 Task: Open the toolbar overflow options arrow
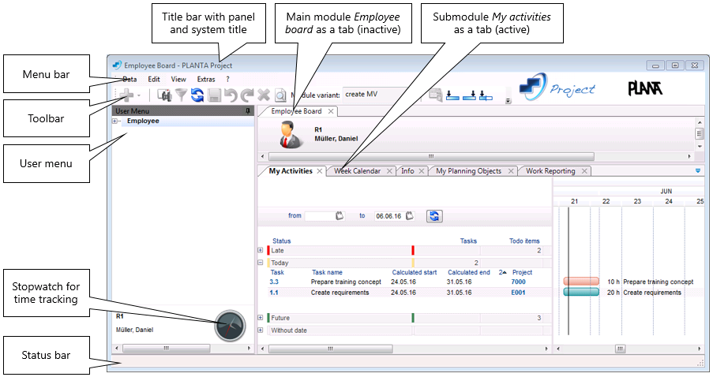(x=508, y=101)
